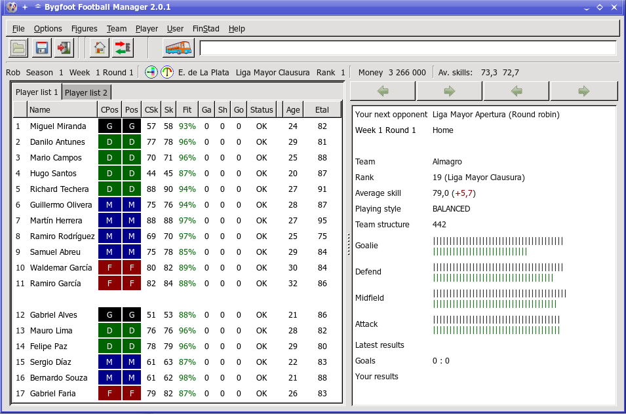Click the bus end-week toolbar icon
Screen dimensions: 626x414
(x=178, y=48)
